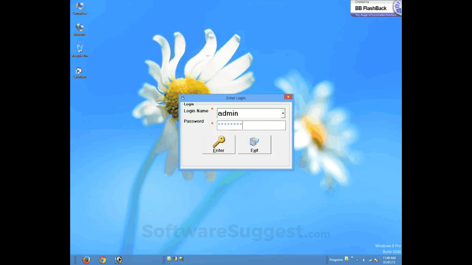Screen dimensions: 472x265
Task: Show hidden tray icons arrow
Action: coord(357,260)
